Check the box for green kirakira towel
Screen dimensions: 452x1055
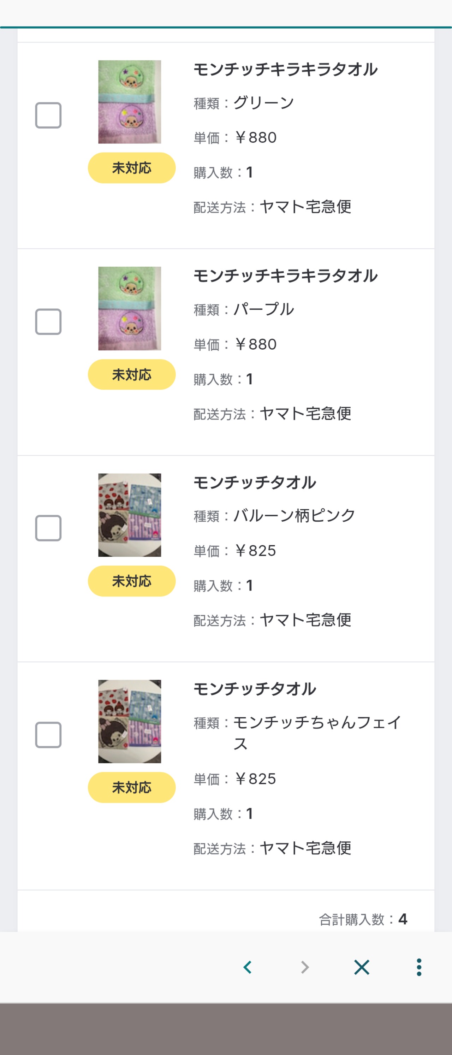tap(48, 115)
